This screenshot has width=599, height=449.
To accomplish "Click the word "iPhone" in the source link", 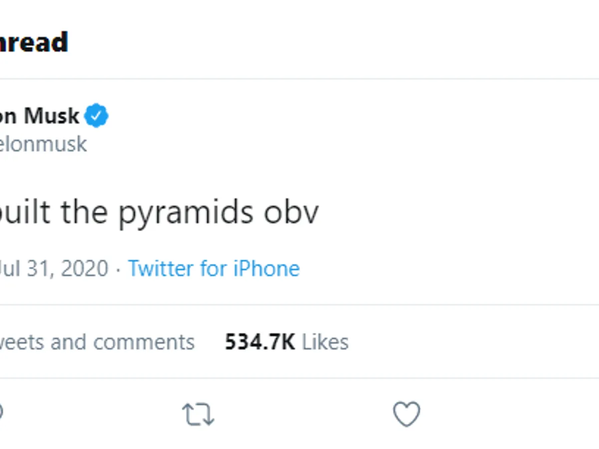I will [267, 268].
